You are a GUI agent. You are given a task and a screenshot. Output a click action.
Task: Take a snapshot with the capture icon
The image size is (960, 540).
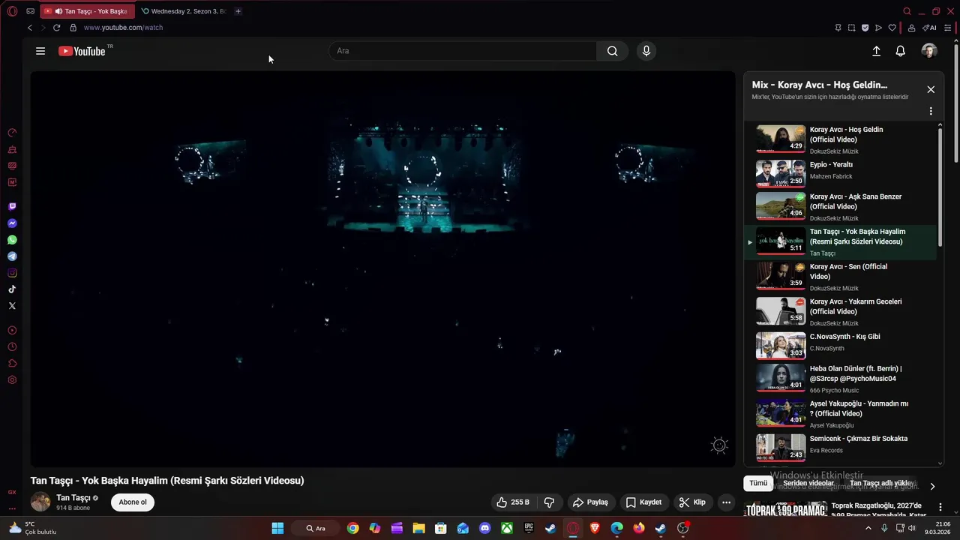tap(851, 28)
